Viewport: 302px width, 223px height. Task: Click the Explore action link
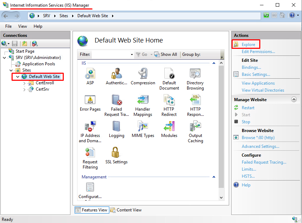pyautogui.click(x=248, y=45)
